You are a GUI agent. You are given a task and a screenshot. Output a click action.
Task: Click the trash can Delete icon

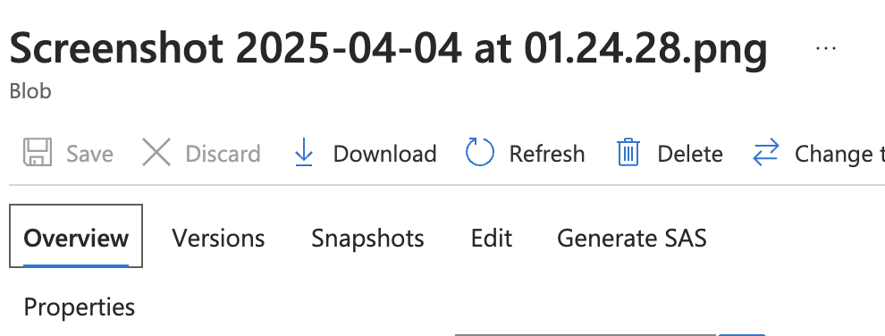(628, 153)
